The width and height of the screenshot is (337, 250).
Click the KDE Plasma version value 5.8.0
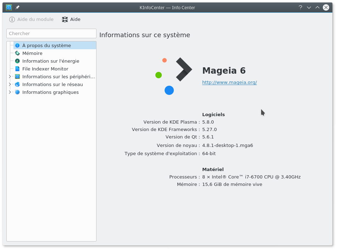tap(208, 122)
